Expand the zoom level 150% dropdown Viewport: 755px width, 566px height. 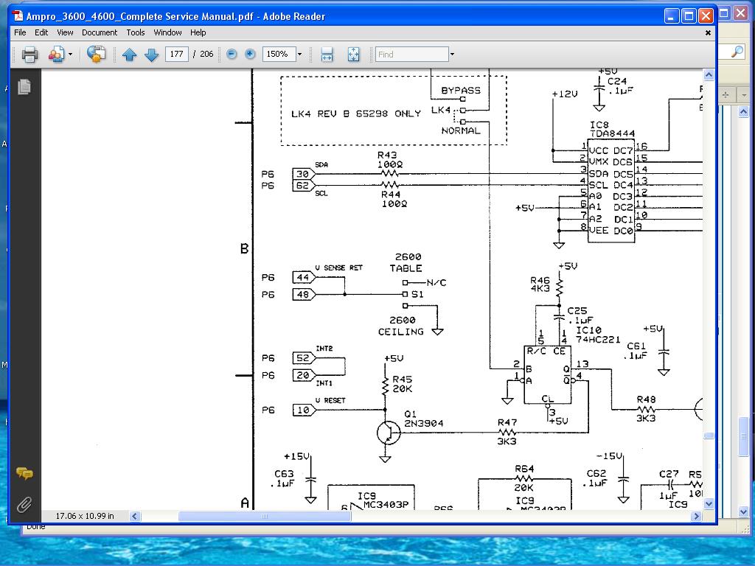pyautogui.click(x=299, y=55)
